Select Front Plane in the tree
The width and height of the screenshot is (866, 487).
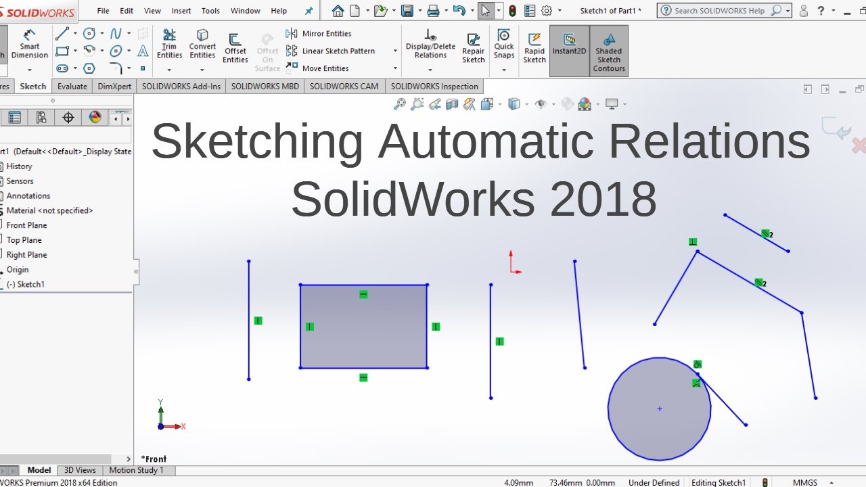(x=27, y=225)
